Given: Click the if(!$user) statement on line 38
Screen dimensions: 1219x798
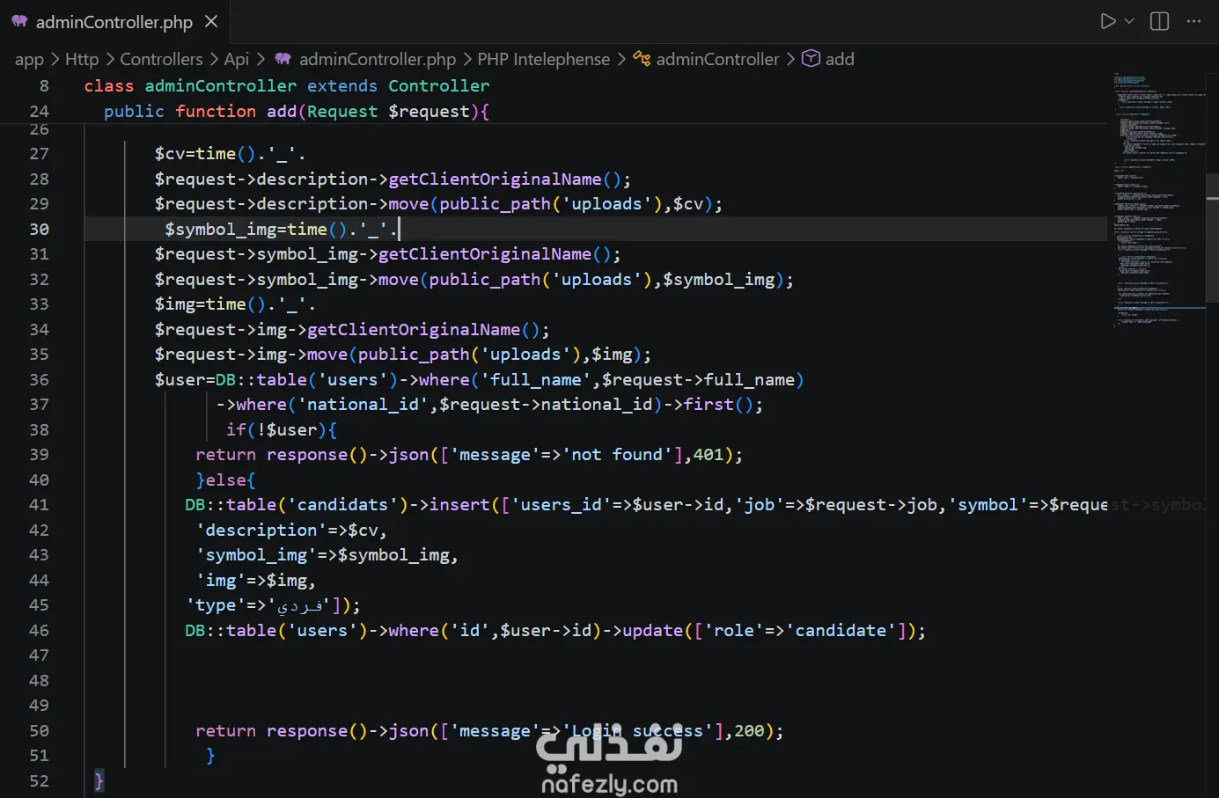Looking at the screenshot, I should pyautogui.click(x=282, y=430).
